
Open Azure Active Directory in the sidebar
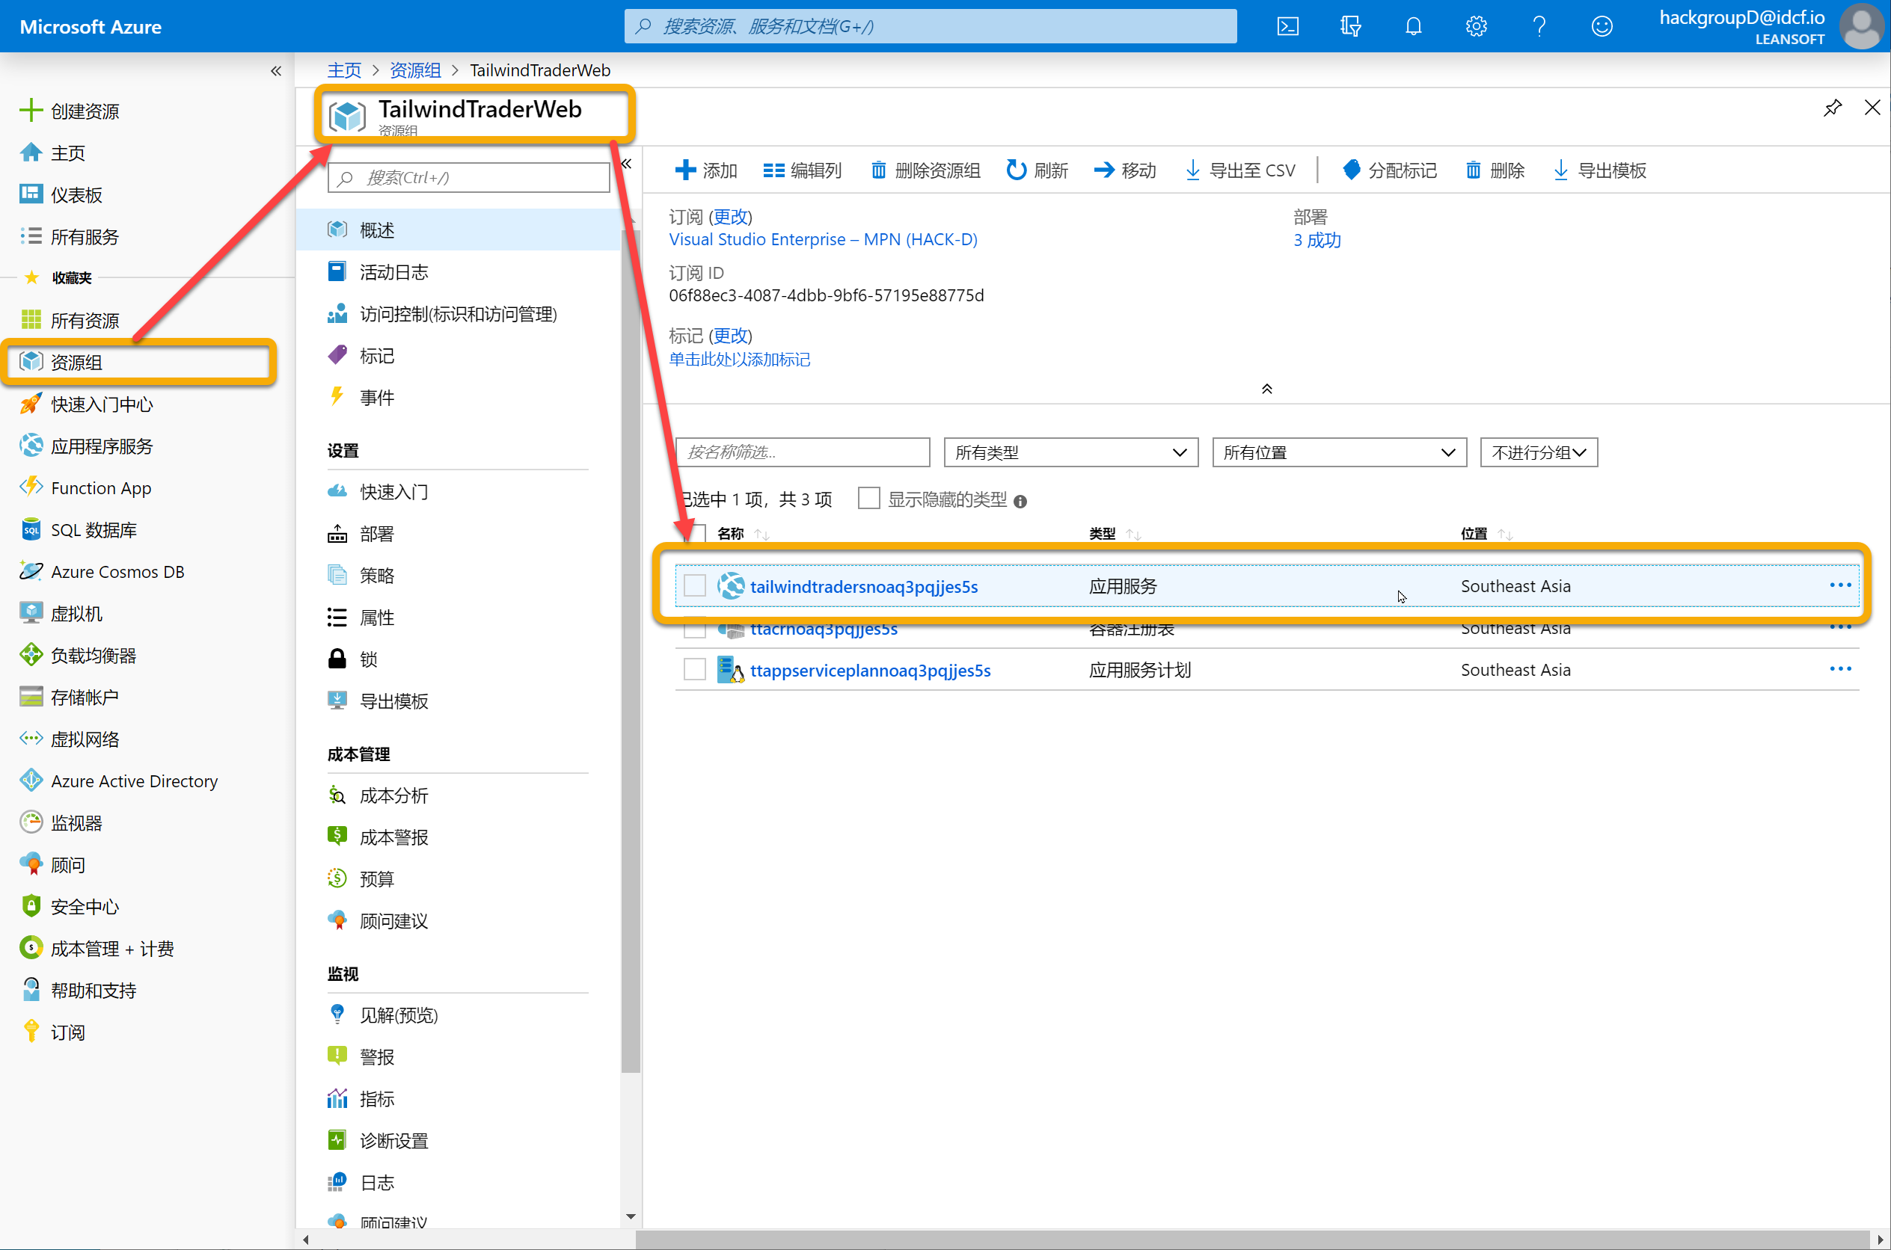(119, 781)
